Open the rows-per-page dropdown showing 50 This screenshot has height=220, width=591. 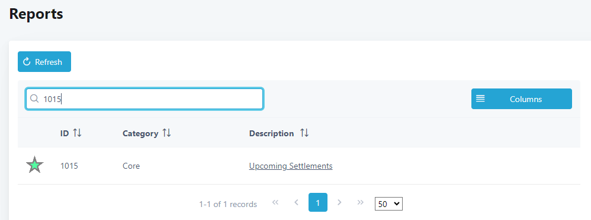coord(388,204)
